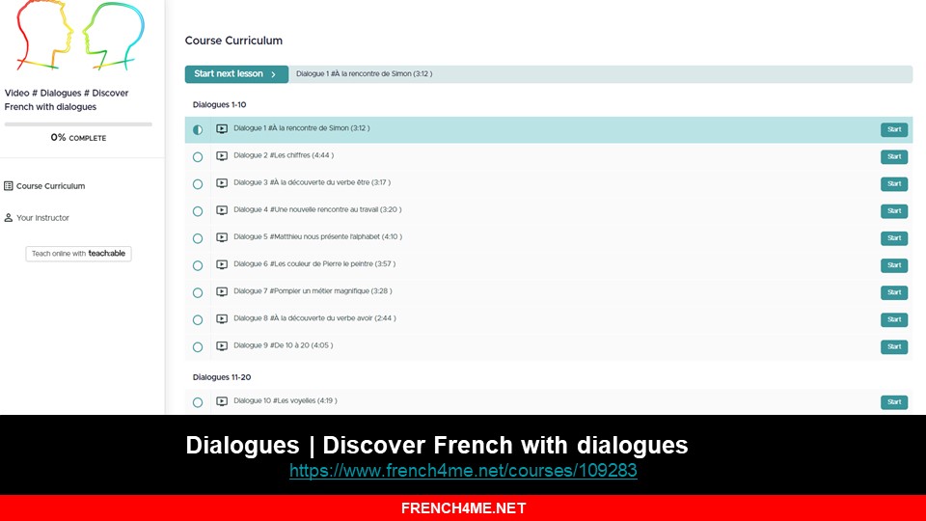Click the video icon for Dialogue 7

tap(222, 291)
